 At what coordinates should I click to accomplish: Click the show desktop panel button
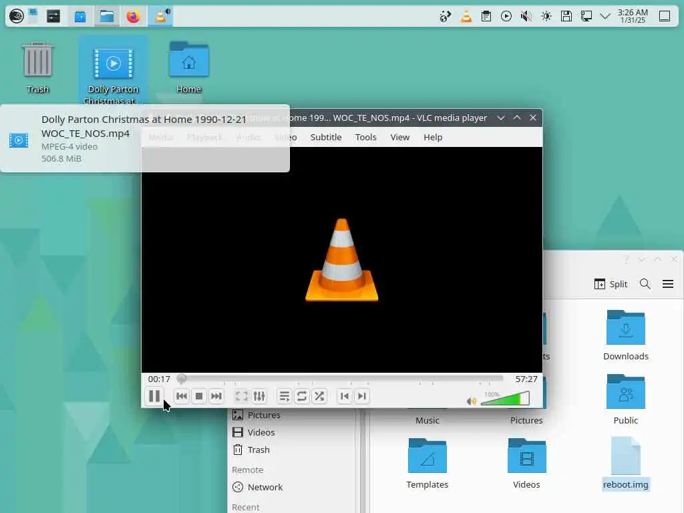coord(665,17)
